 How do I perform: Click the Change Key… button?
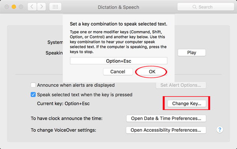(187, 104)
